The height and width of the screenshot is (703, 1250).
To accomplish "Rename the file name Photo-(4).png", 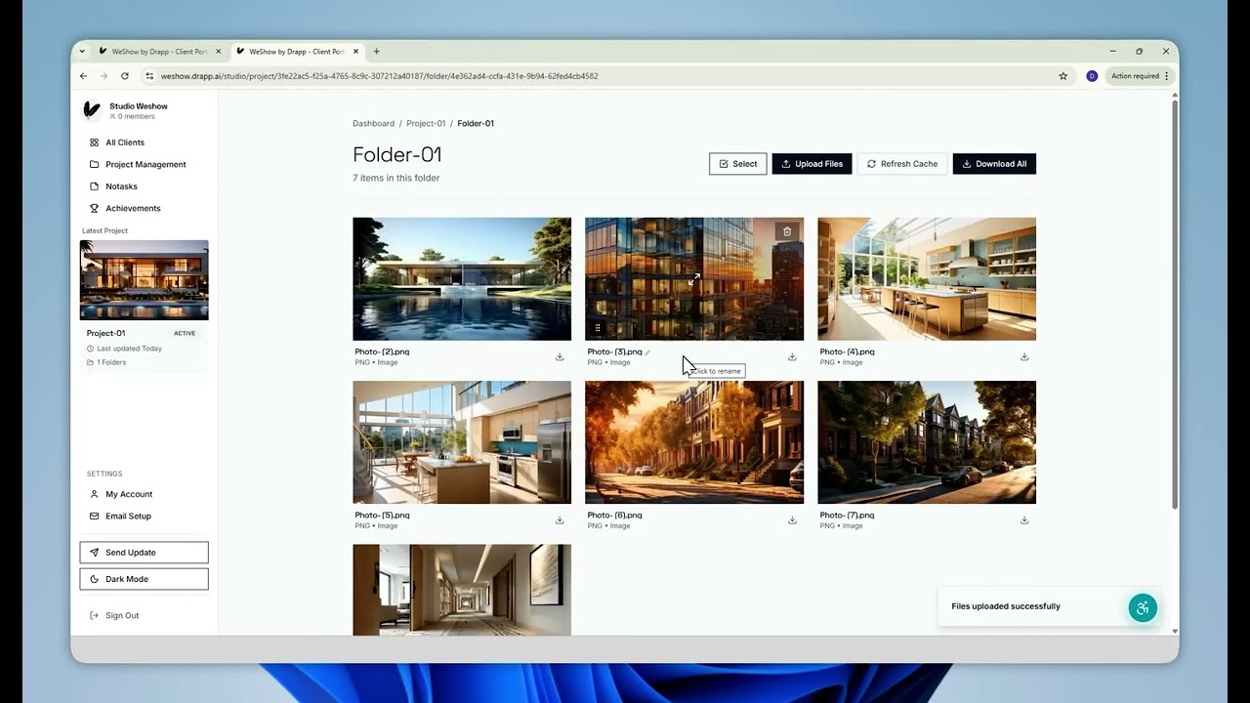I will (847, 351).
